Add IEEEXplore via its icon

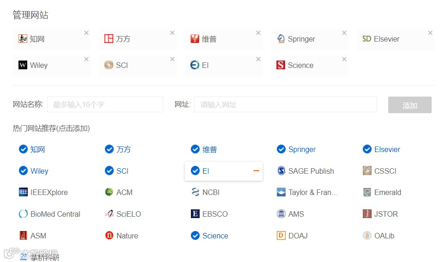coord(23,192)
